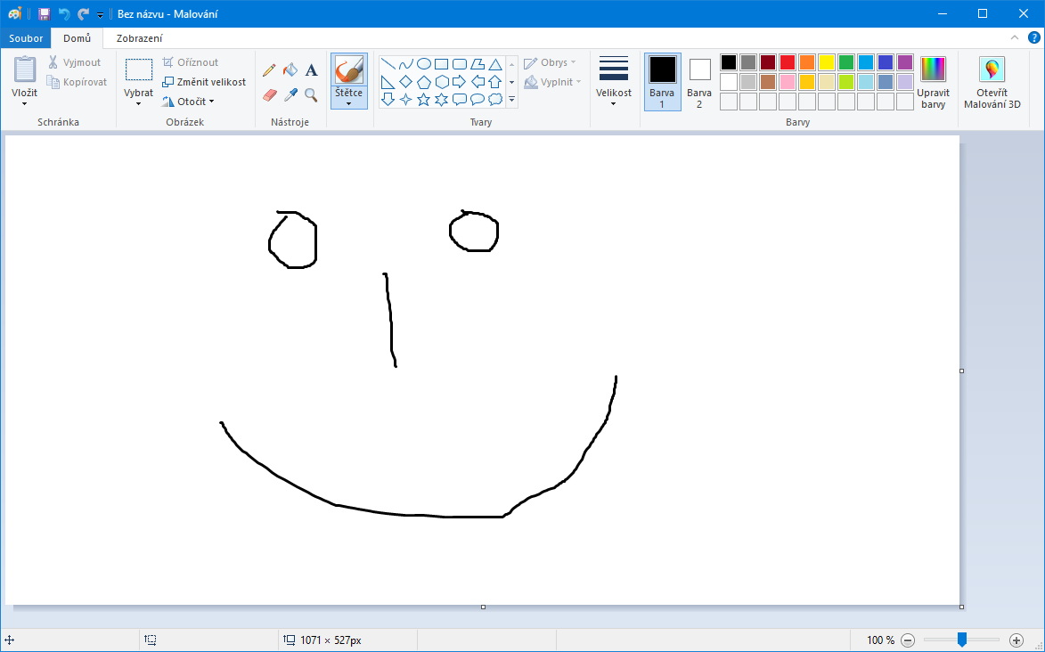Viewport: 1045px width, 652px height.
Task: Expand the Otočit rotate dropdown
Action: click(x=189, y=102)
